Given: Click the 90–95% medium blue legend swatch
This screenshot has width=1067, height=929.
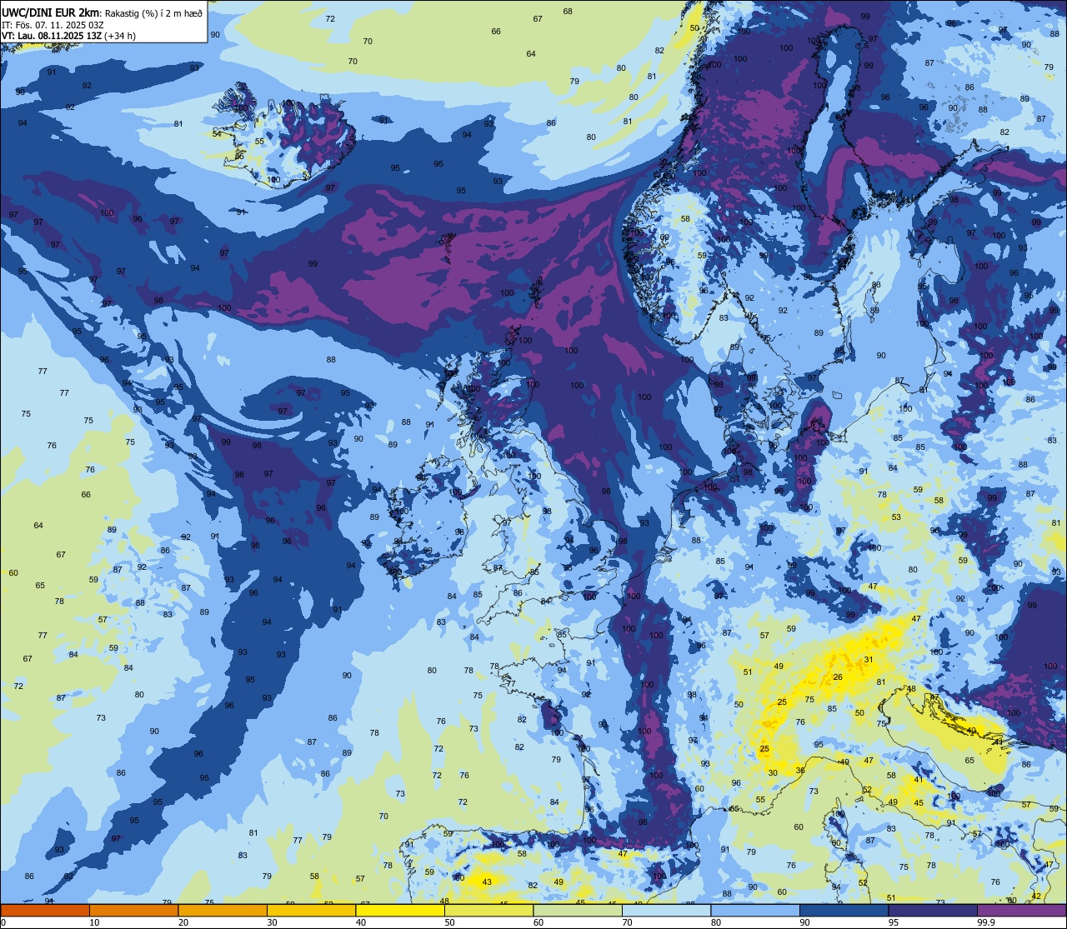Looking at the screenshot, I should point(844,911).
